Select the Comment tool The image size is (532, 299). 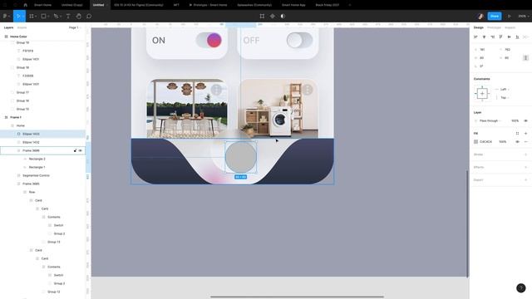coord(89,16)
